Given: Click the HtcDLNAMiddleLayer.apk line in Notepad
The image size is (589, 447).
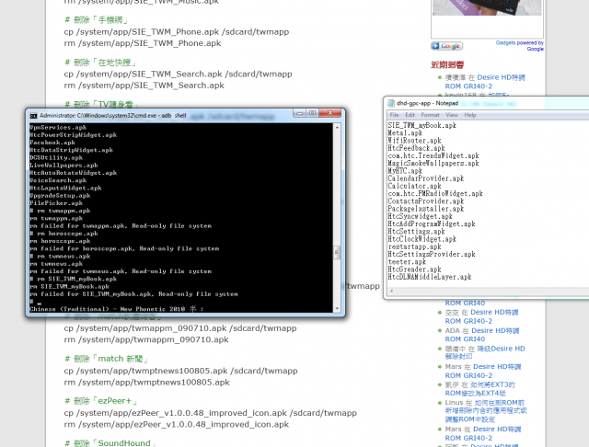Looking at the screenshot, I should point(430,277).
